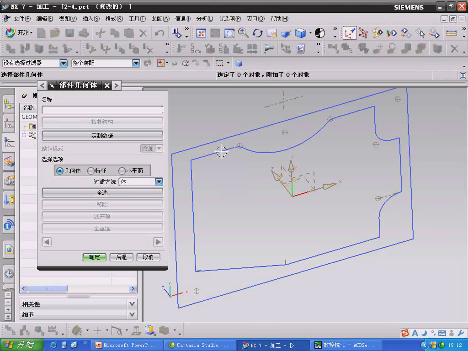This screenshot has width=468, height=351.
Task: Open the 编辑(E) menu
Action: coord(44,18)
